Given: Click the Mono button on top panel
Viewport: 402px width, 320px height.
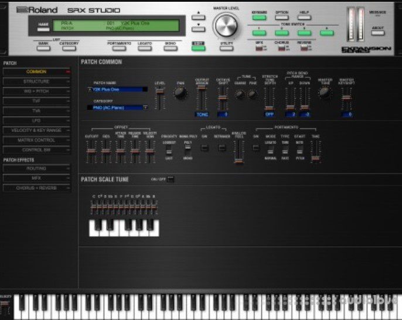Looking at the screenshot, I should pyautogui.click(x=171, y=48).
